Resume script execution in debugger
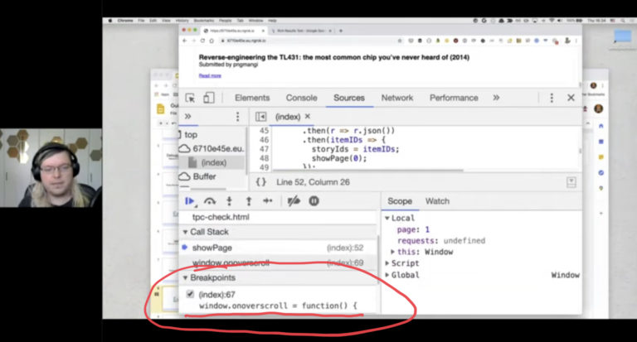637x342 pixels. tap(190, 200)
